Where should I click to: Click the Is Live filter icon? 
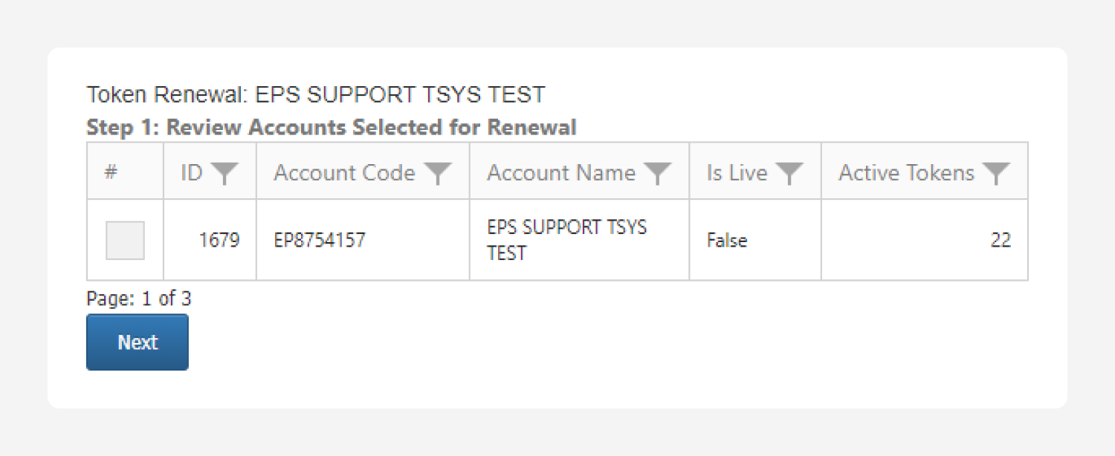click(789, 174)
